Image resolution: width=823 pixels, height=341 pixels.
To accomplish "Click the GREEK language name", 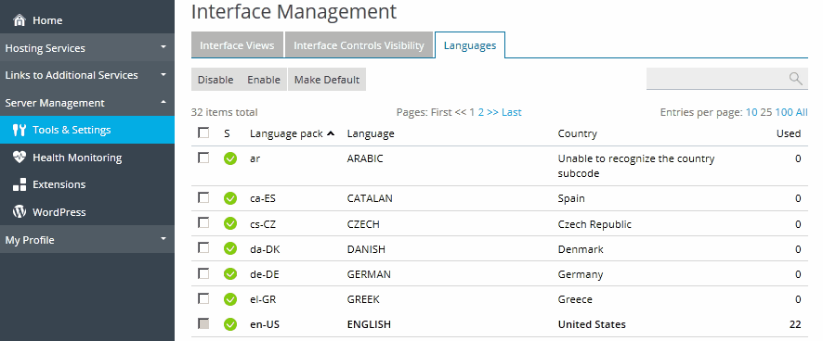I will (x=363, y=299).
